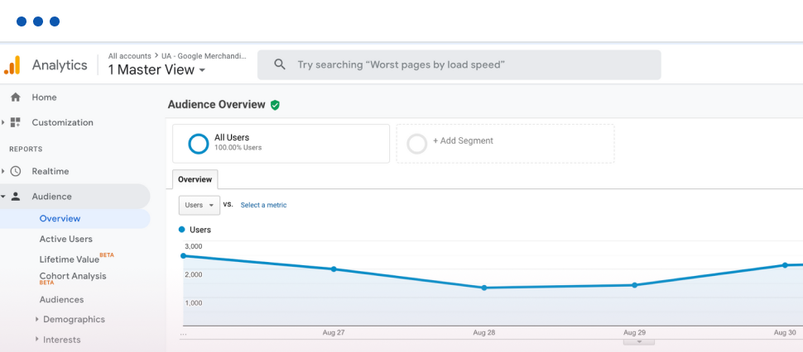
Task: Click the Audience person icon
Action: [15, 197]
